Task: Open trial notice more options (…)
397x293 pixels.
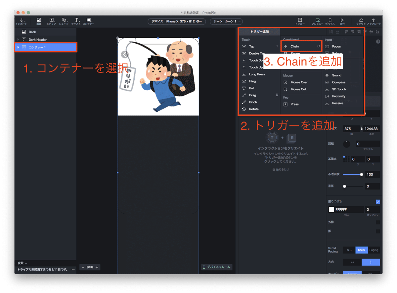Action: [73, 270]
